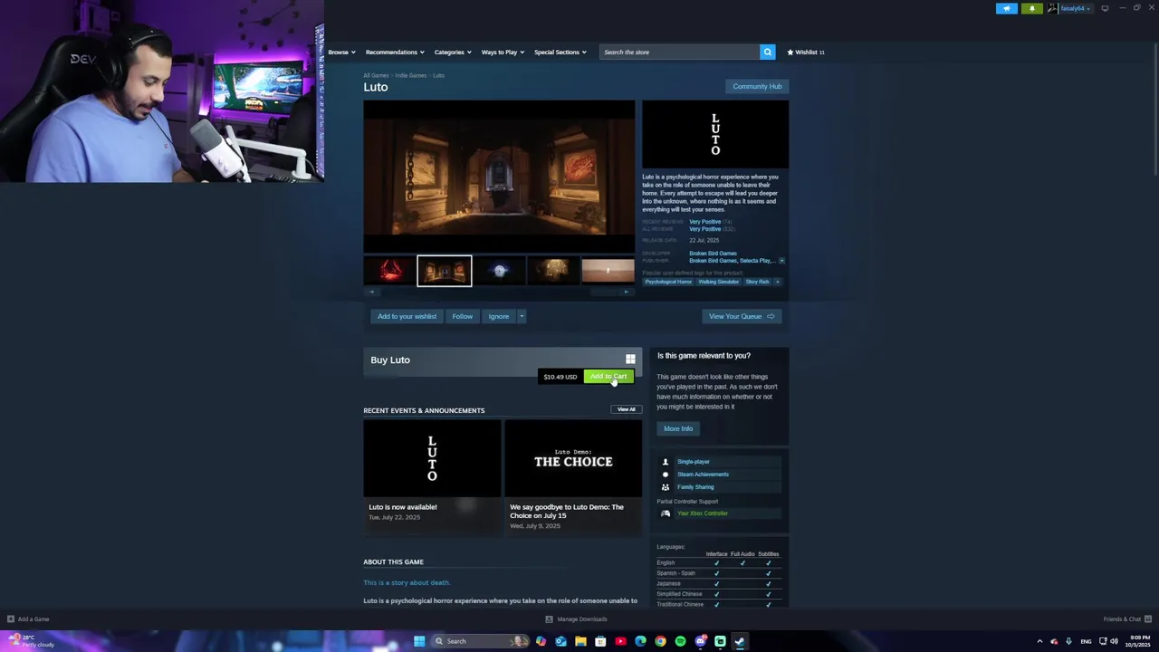Open the Steam announcements megaphone icon

click(1007, 8)
